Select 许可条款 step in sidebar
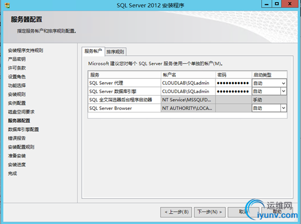The width and height of the screenshot is (301, 224). coord(17,68)
